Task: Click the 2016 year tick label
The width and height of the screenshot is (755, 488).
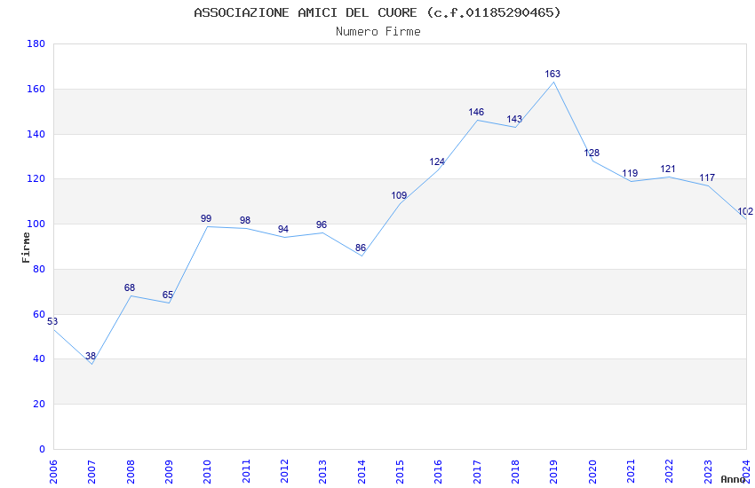Action: [438, 472]
